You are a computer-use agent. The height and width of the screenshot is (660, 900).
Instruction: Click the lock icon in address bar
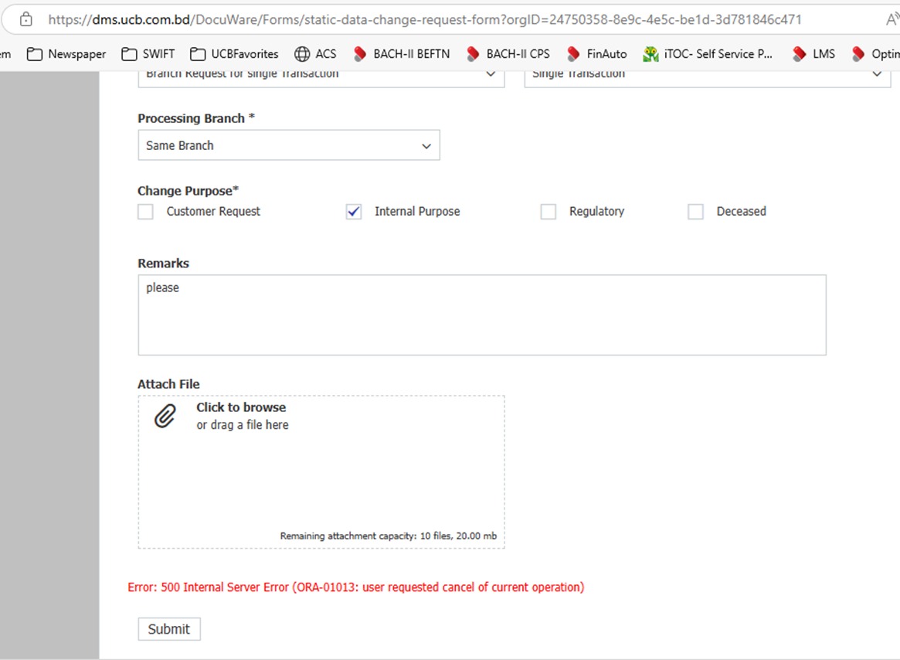coord(25,19)
